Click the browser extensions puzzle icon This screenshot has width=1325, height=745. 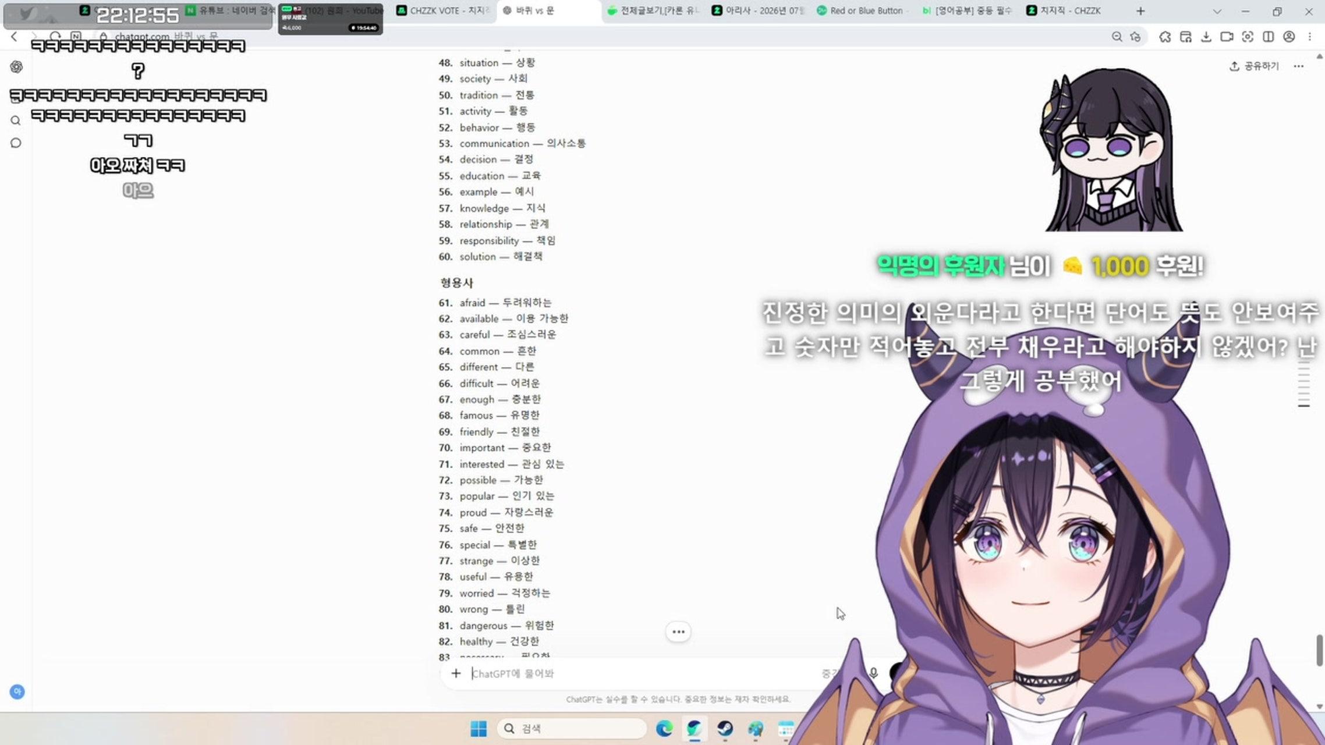click(x=1165, y=37)
